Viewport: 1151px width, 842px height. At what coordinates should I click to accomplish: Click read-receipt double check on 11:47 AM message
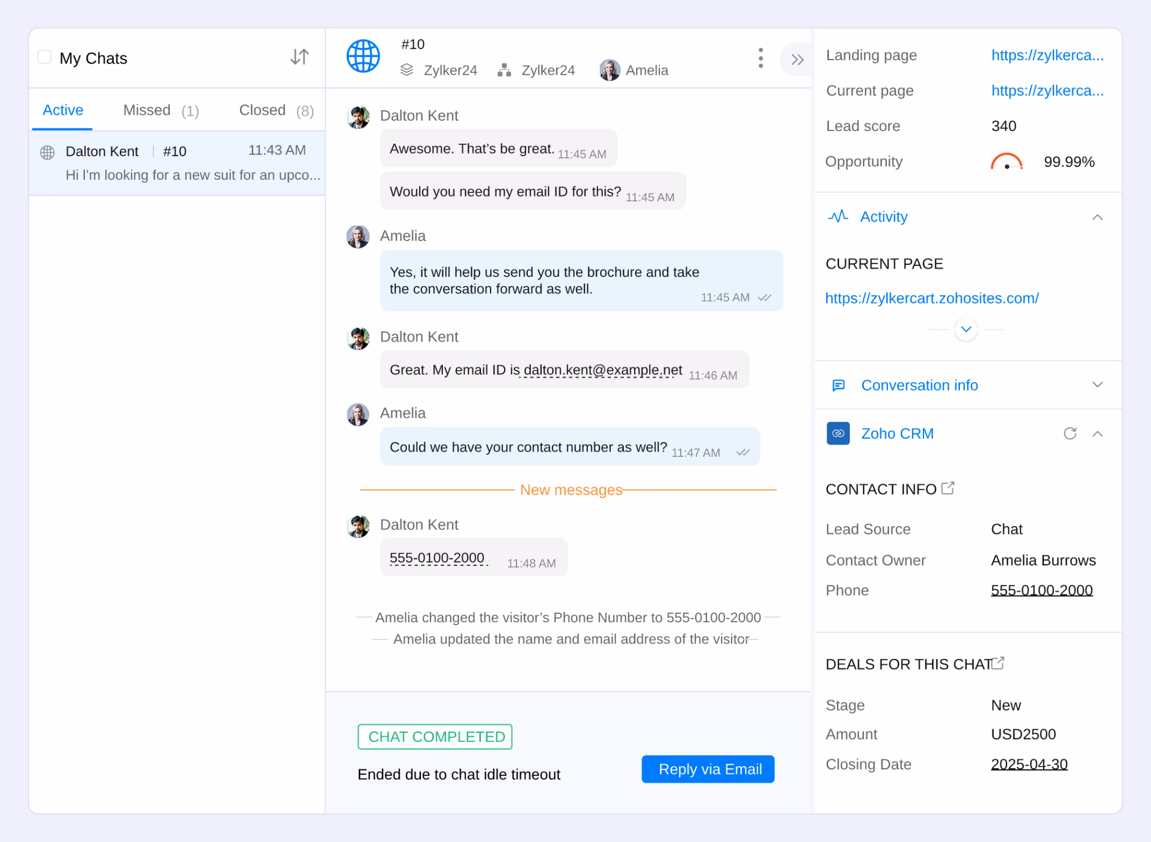(x=743, y=452)
